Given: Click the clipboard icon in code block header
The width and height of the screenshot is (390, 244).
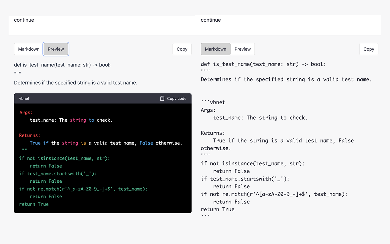Looking at the screenshot, I should [x=162, y=99].
